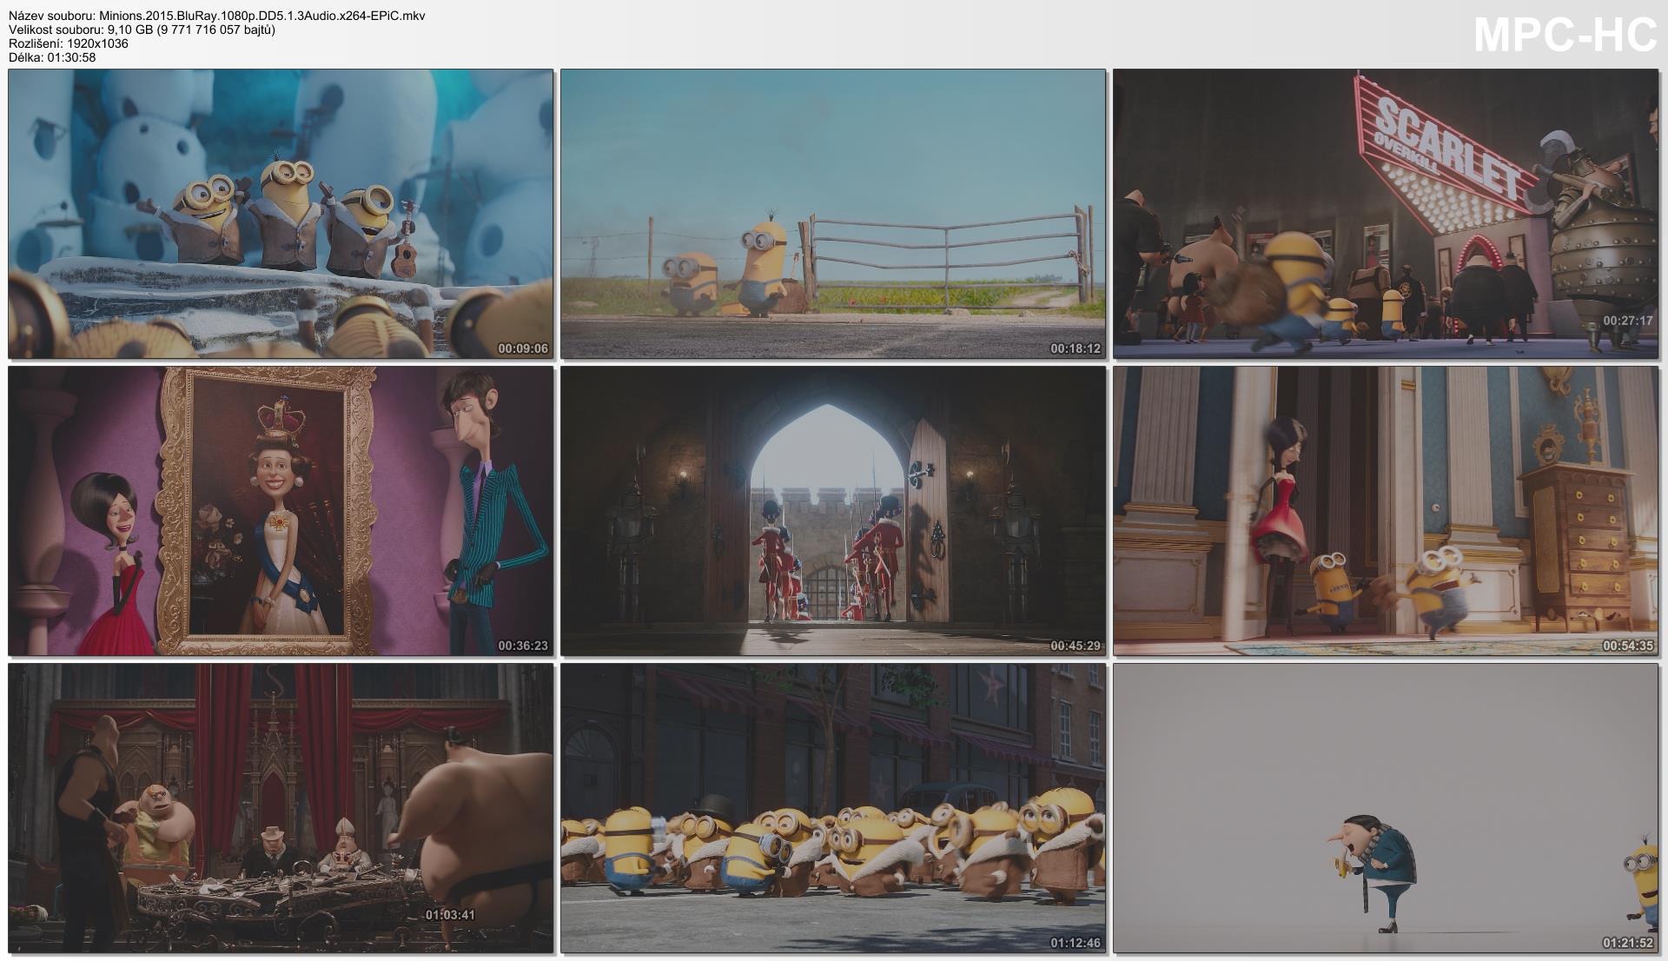
Task: Click the thumbnail timestamped 00:54:35
Action: [1386, 511]
